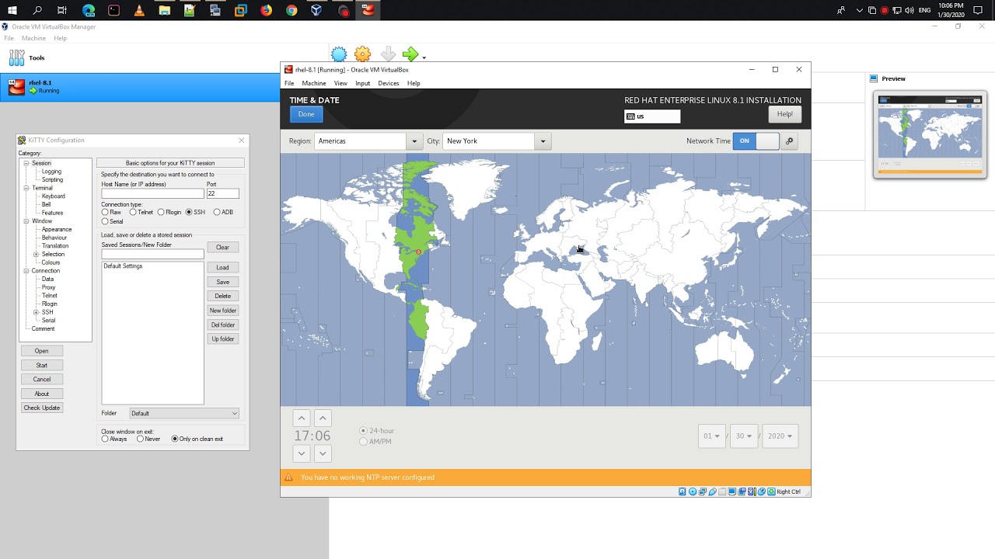995x559 pixels.
Task: Click the warning triangle icon in NTP bar
Action: click(289, 477)
